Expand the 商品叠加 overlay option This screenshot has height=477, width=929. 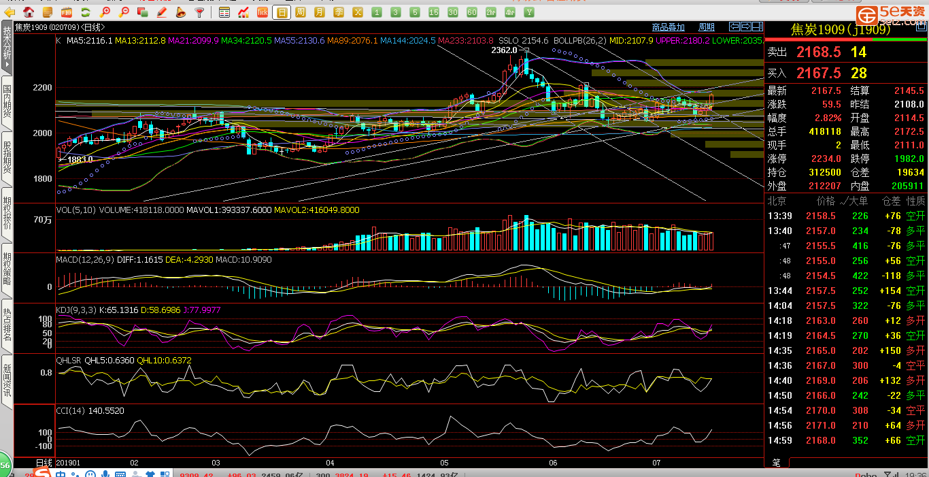(668, 27)
